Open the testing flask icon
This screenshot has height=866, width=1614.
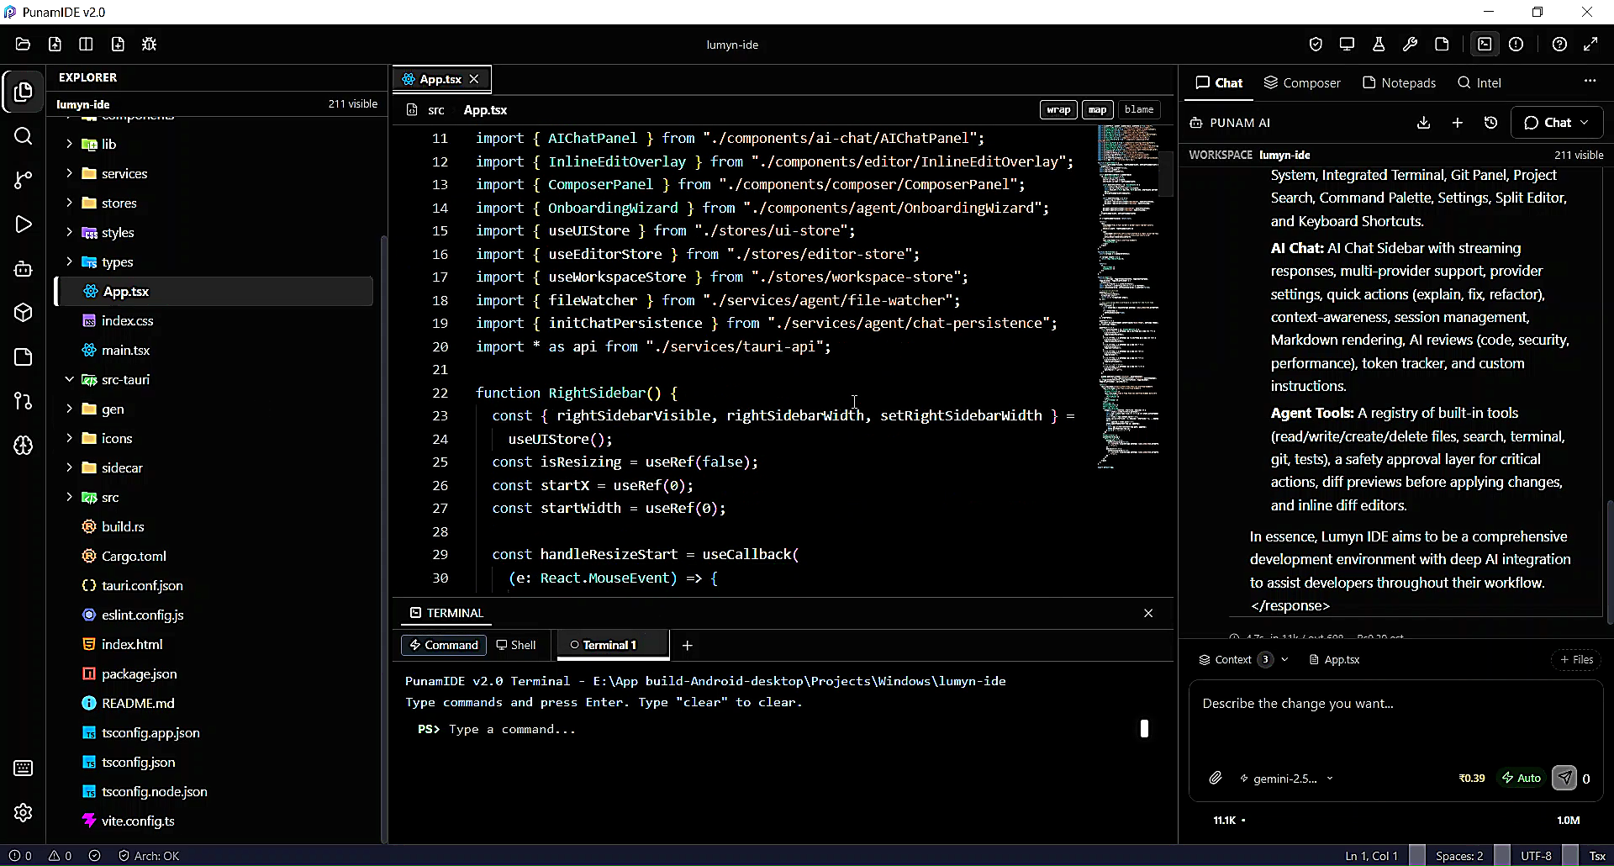[1379, 45]
